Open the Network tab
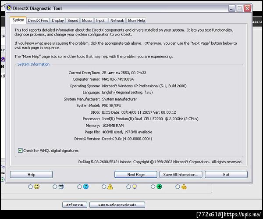 117,21
